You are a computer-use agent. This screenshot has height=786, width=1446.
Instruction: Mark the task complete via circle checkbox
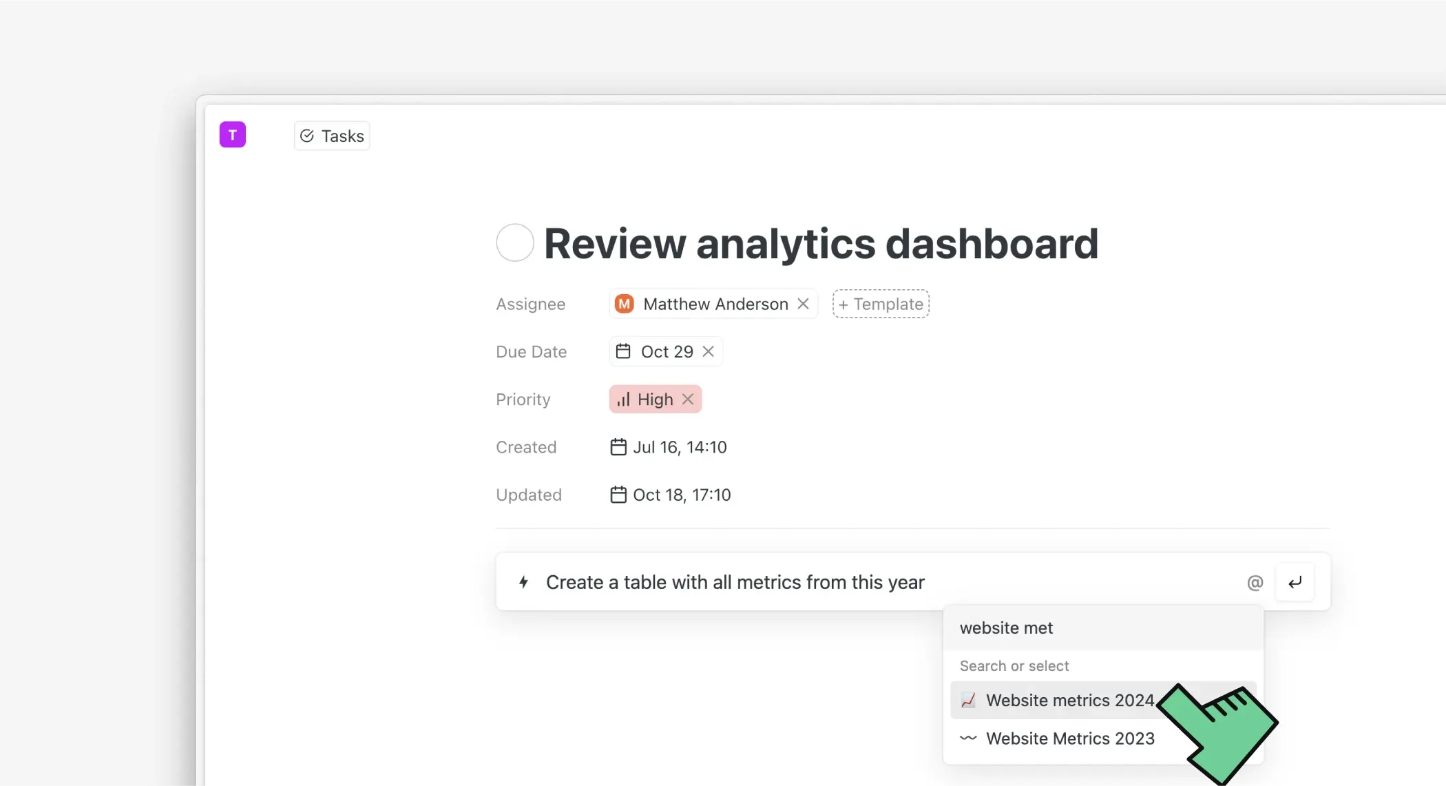pos(515,242)
